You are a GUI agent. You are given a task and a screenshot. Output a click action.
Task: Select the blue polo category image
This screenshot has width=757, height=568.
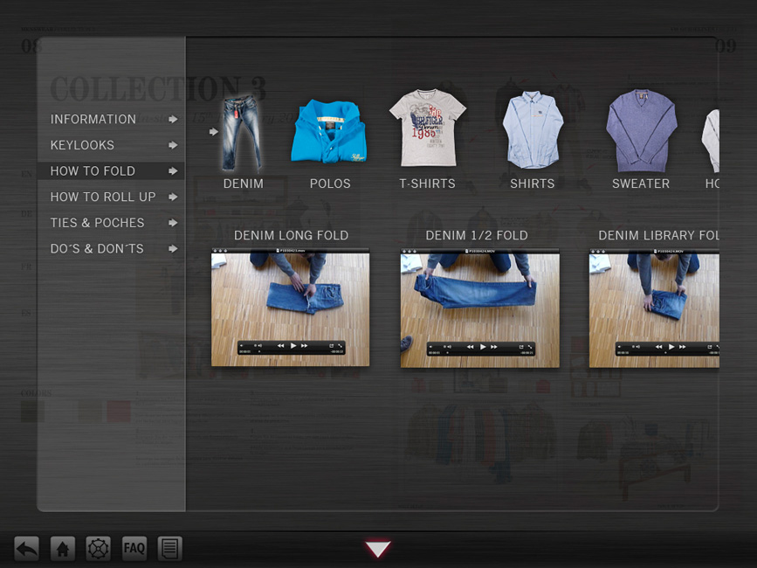click(329, 131)
